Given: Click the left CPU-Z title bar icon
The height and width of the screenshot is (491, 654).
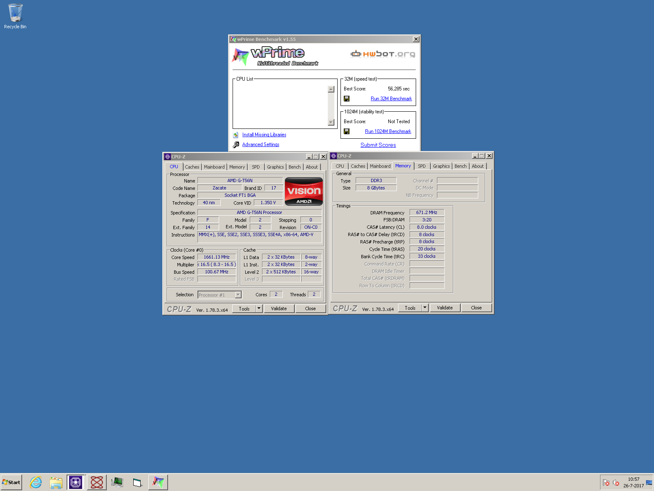Looking at the screenshot, I should tap(167, 157).
